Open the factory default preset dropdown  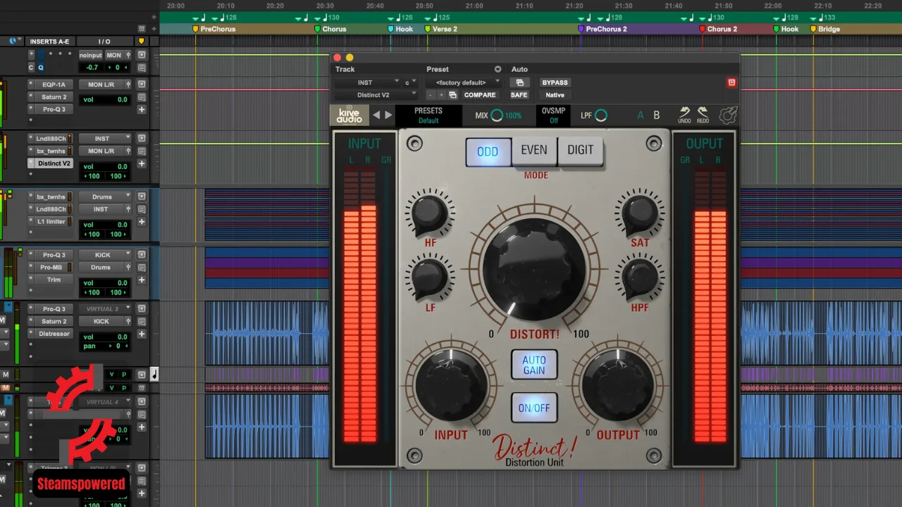(x=465, y=82)
